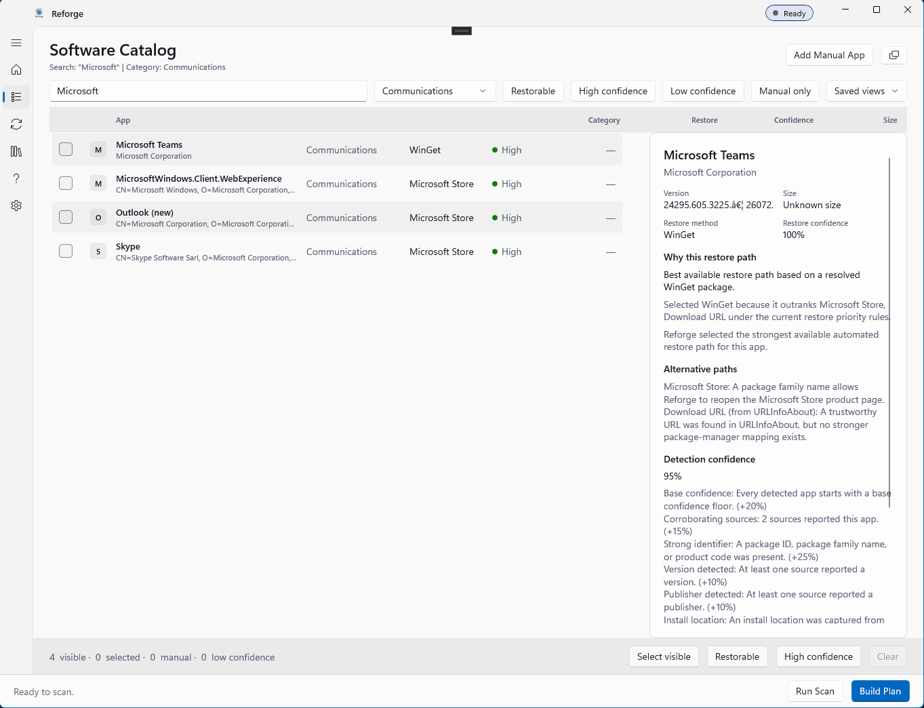The width and height of the screenshot is (924, 708).
Task: Click the Run Scan button
Action: click(x=815, y=691)
